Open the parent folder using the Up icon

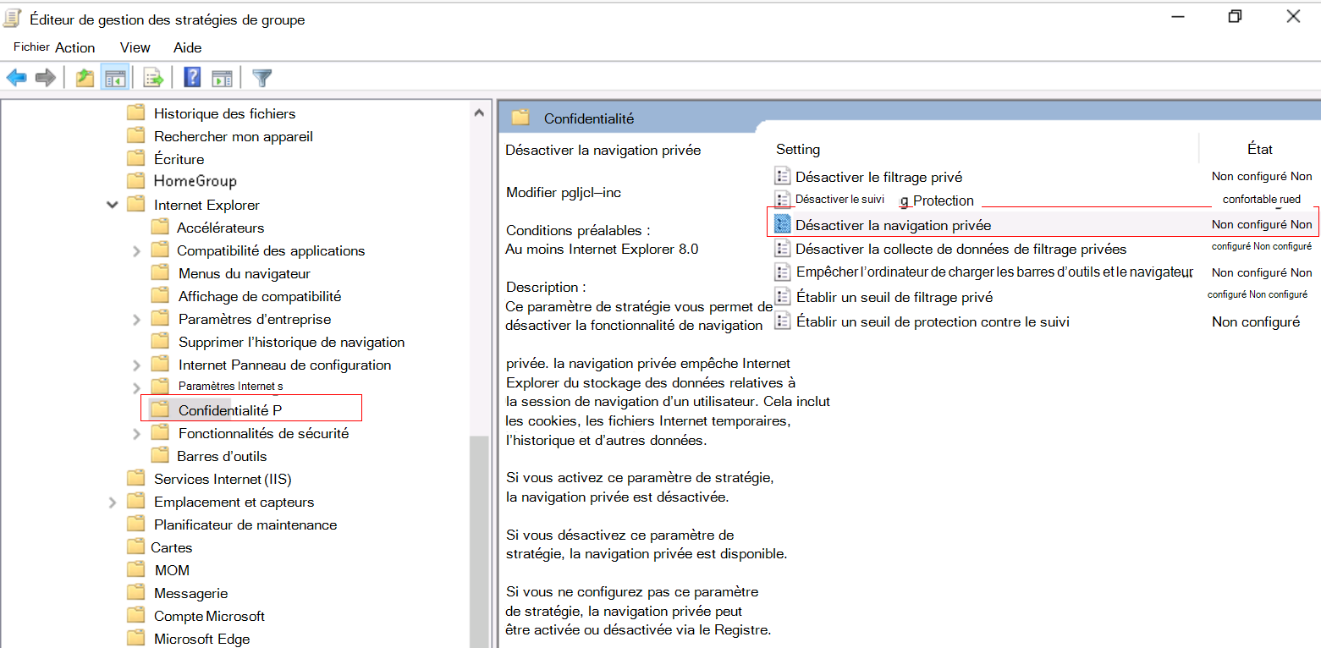84,77
